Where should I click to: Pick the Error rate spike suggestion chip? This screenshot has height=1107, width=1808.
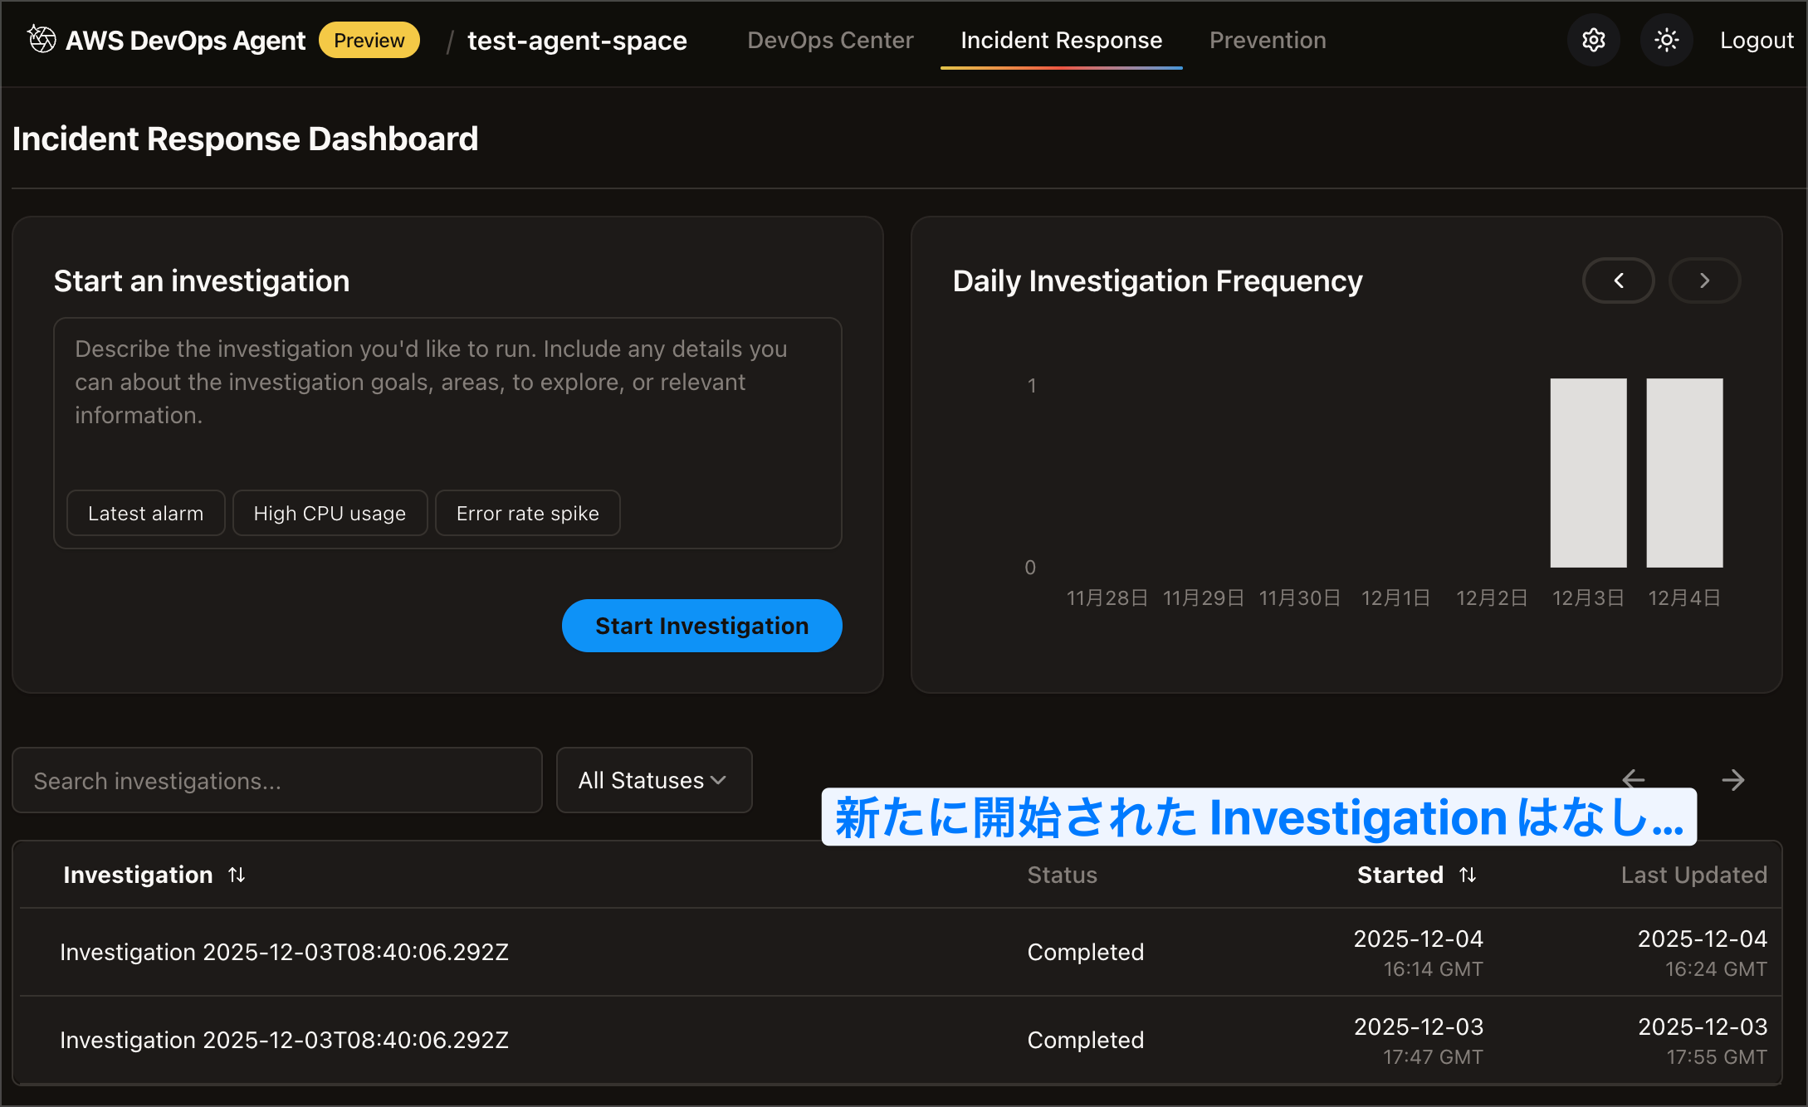pos(527,513)
